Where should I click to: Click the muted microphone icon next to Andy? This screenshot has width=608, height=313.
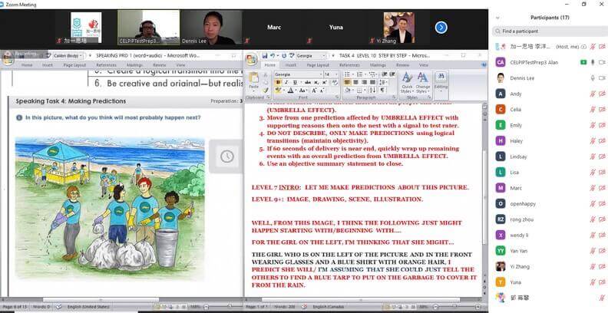[592, 94]
